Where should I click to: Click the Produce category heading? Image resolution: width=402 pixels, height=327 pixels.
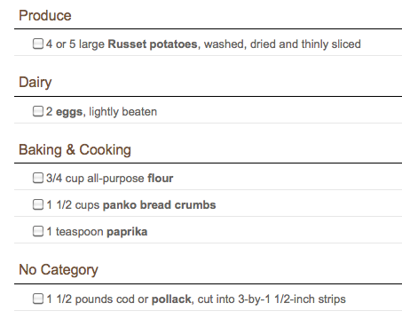(x=45, y=15)
